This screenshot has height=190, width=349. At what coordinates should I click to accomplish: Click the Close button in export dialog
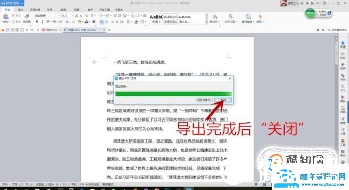tap(223, 100)
